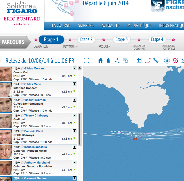Expand rank 13 arrow for Gildas Morvan
Image resolution: width=184 pixels, height=181 pixels.
[19, 68]
